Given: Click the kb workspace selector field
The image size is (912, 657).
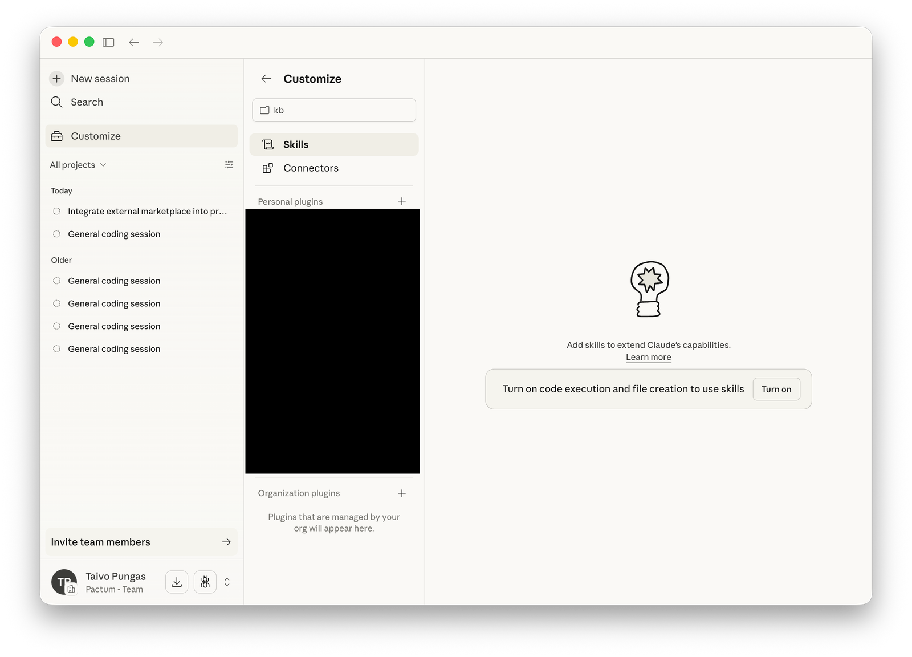Looking at the screenshot, I should (x=333, y=110).
